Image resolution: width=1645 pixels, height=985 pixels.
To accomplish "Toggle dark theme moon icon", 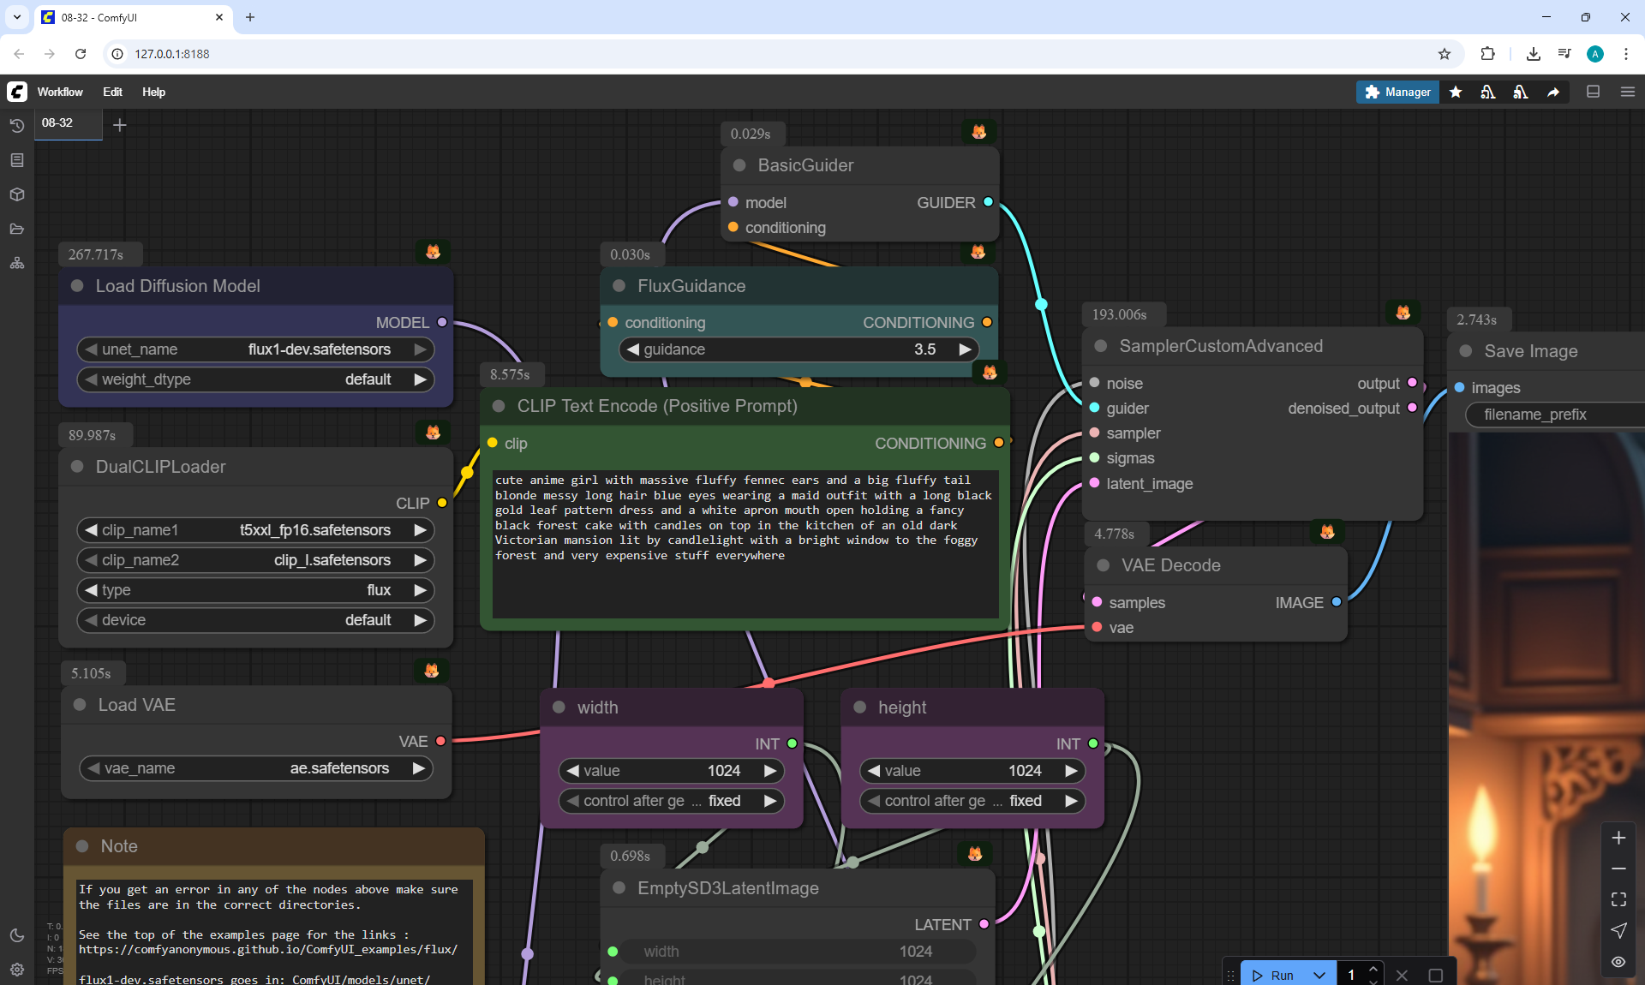I will point(16,935).
